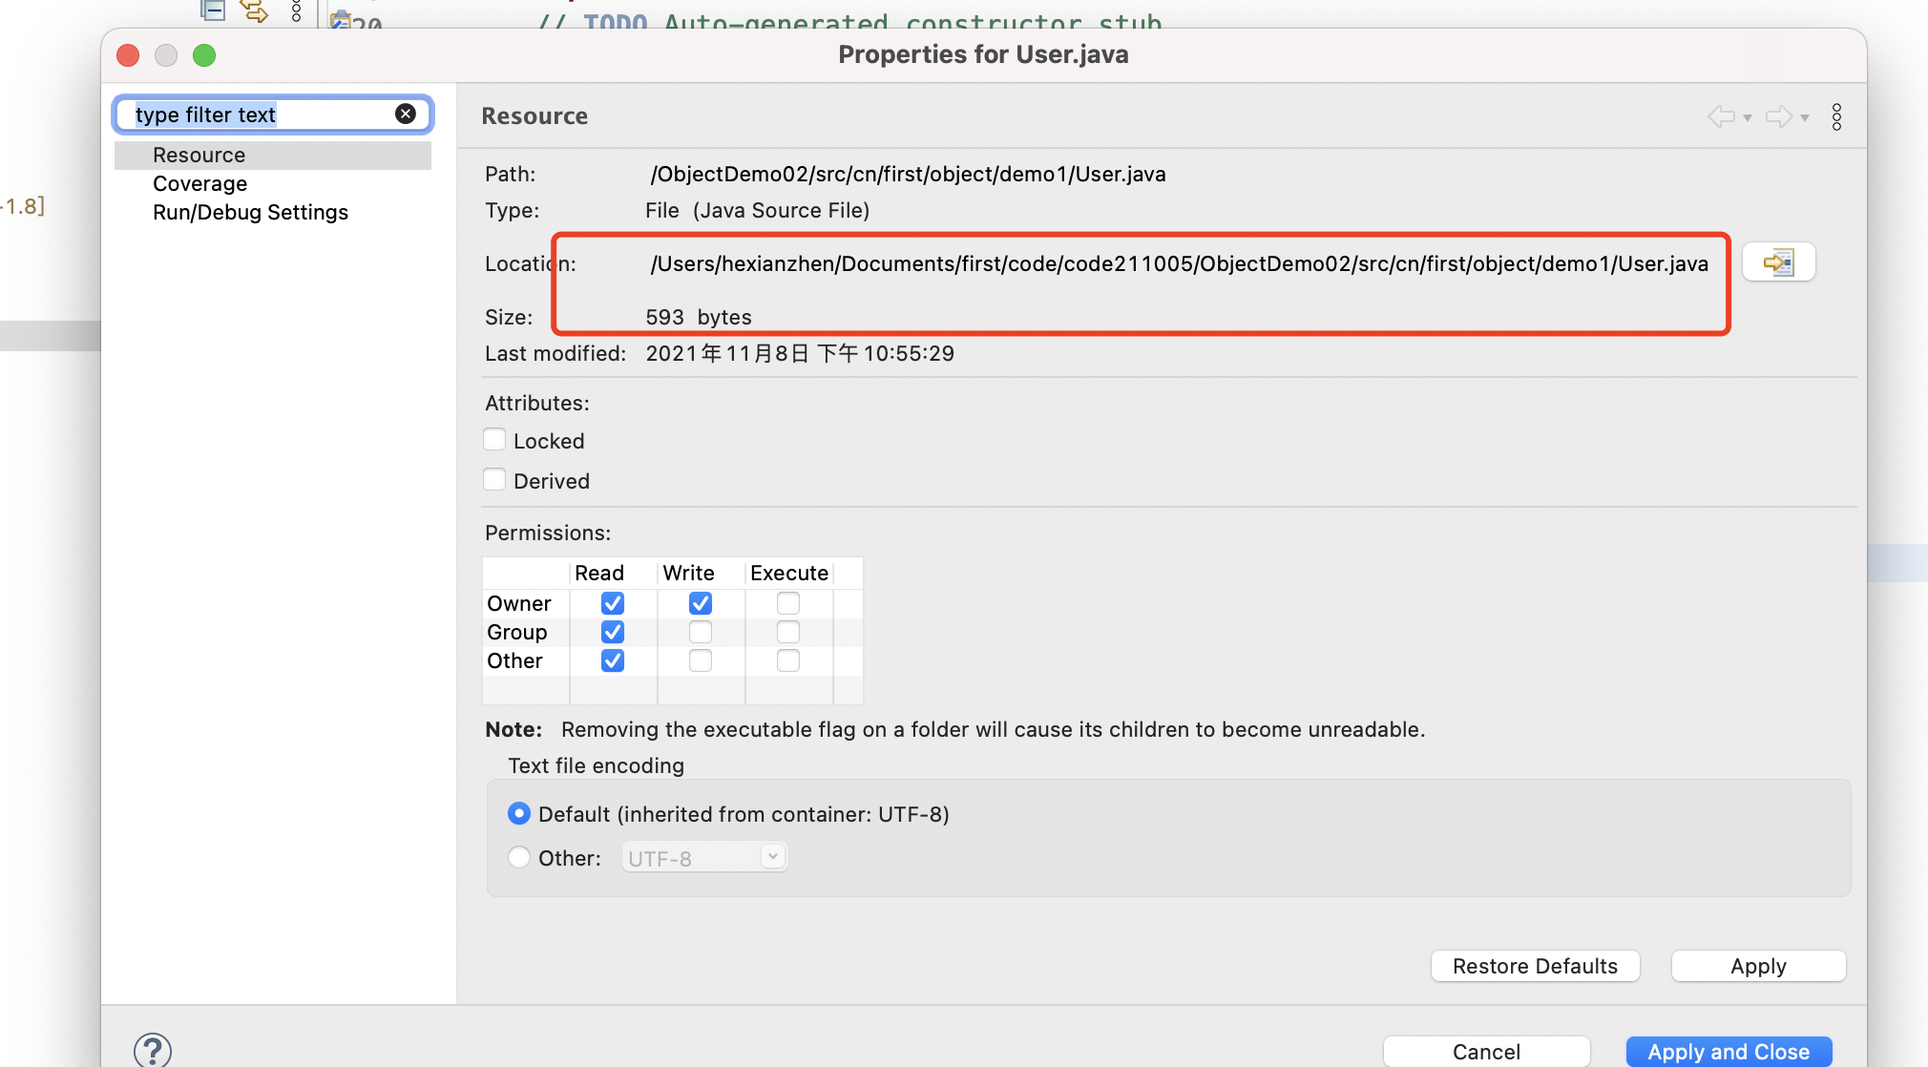The height and width of the screenshot is (1067, 1928).
Task: Click the green zoom window button
Action: 204,55
